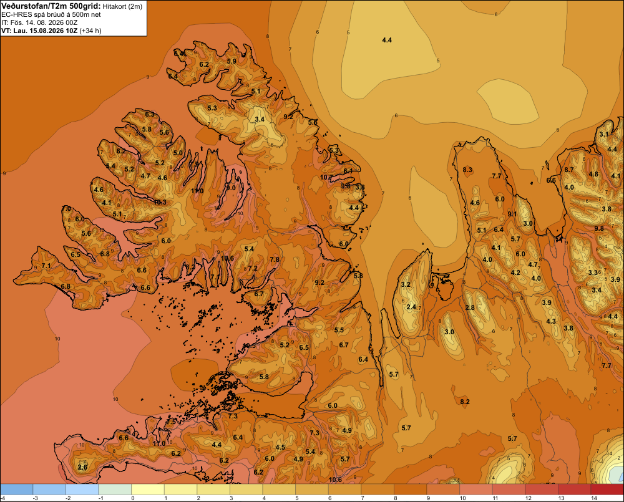Click the 7.1 temperature label on the westernmost cape

[x=46, y=266]
